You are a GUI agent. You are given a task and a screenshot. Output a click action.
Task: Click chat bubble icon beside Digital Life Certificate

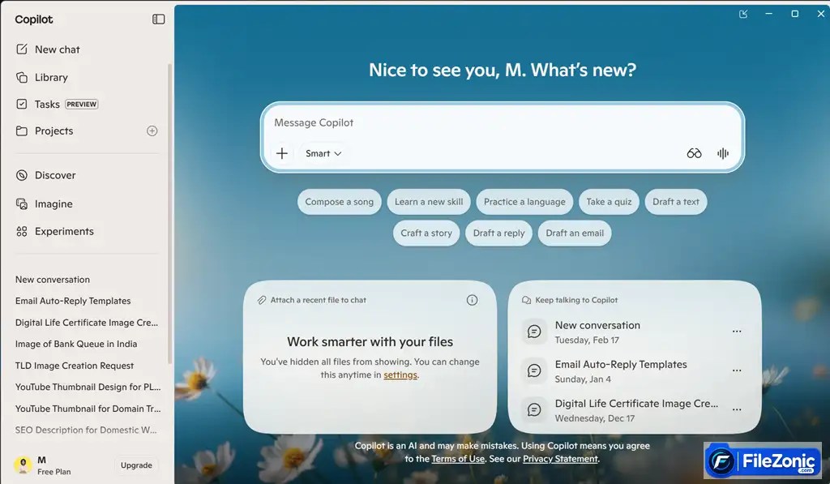point(534,410)
